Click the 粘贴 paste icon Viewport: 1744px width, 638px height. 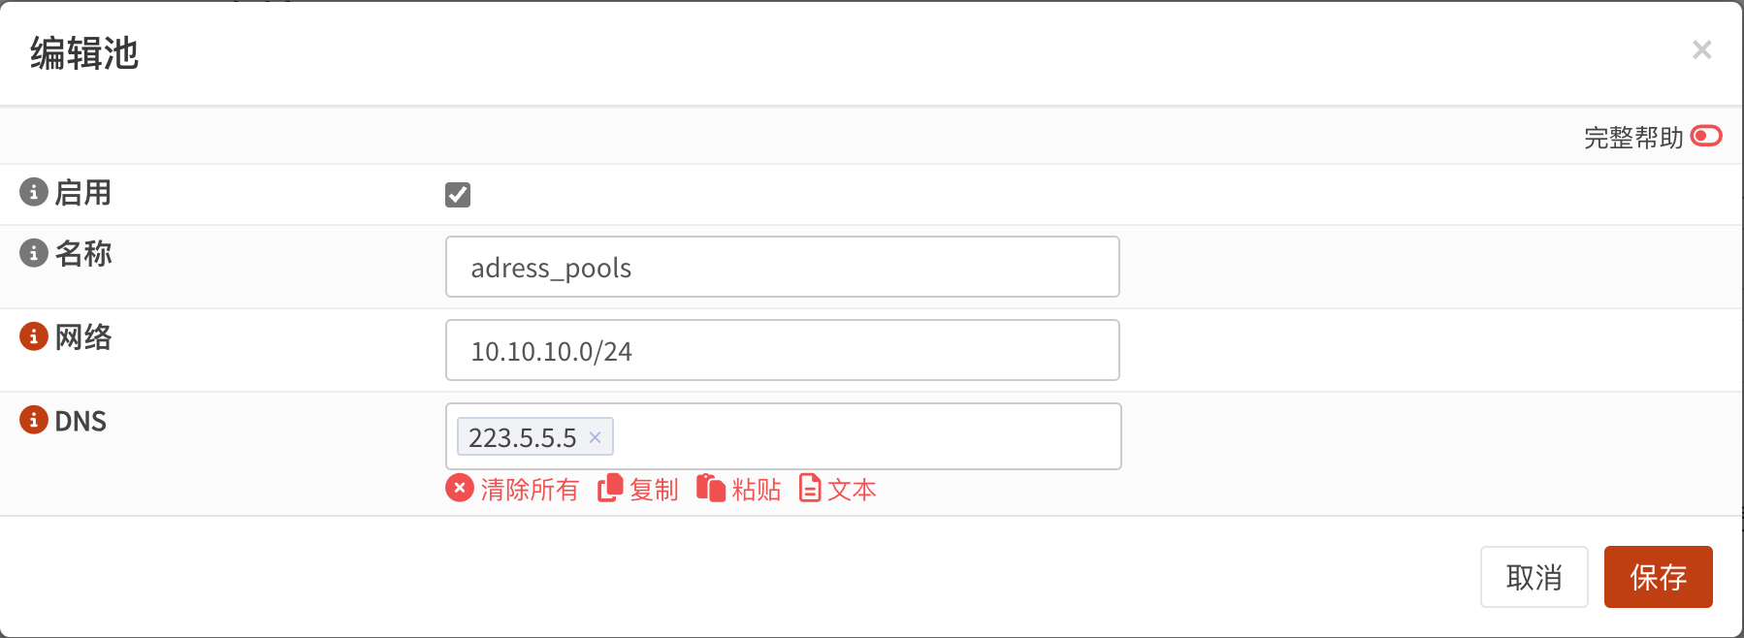pyautogui.click(x=711, y=489)
